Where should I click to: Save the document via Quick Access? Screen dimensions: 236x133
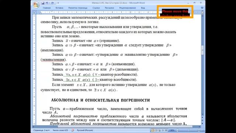coord(43,3)
